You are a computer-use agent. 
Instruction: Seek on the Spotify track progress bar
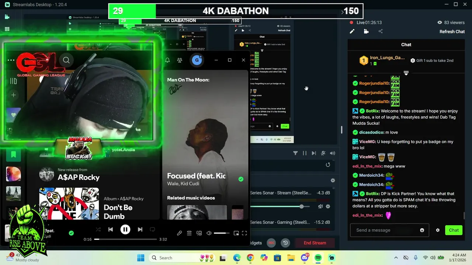125,239
